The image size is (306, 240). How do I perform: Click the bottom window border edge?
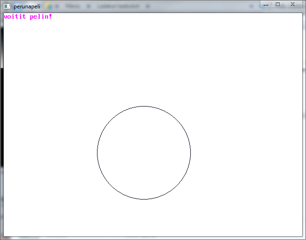tap(153, 238)
